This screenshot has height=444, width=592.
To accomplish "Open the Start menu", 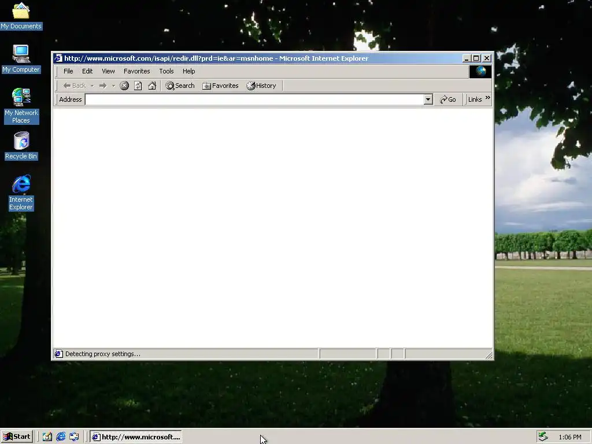I will click(x=17, y=437).
